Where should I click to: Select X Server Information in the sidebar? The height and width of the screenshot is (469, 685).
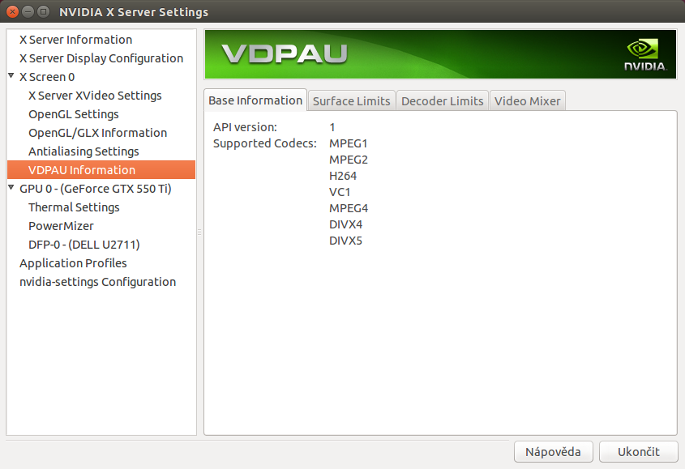(x=101, y=40)
